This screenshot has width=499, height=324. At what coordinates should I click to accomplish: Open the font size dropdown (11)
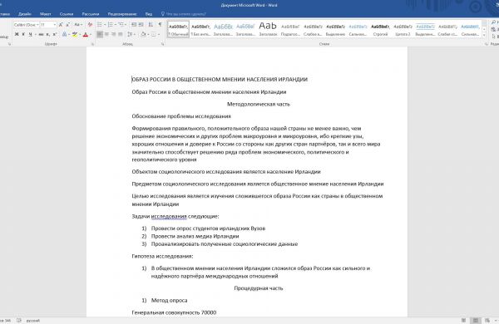(x=55, y=24)
